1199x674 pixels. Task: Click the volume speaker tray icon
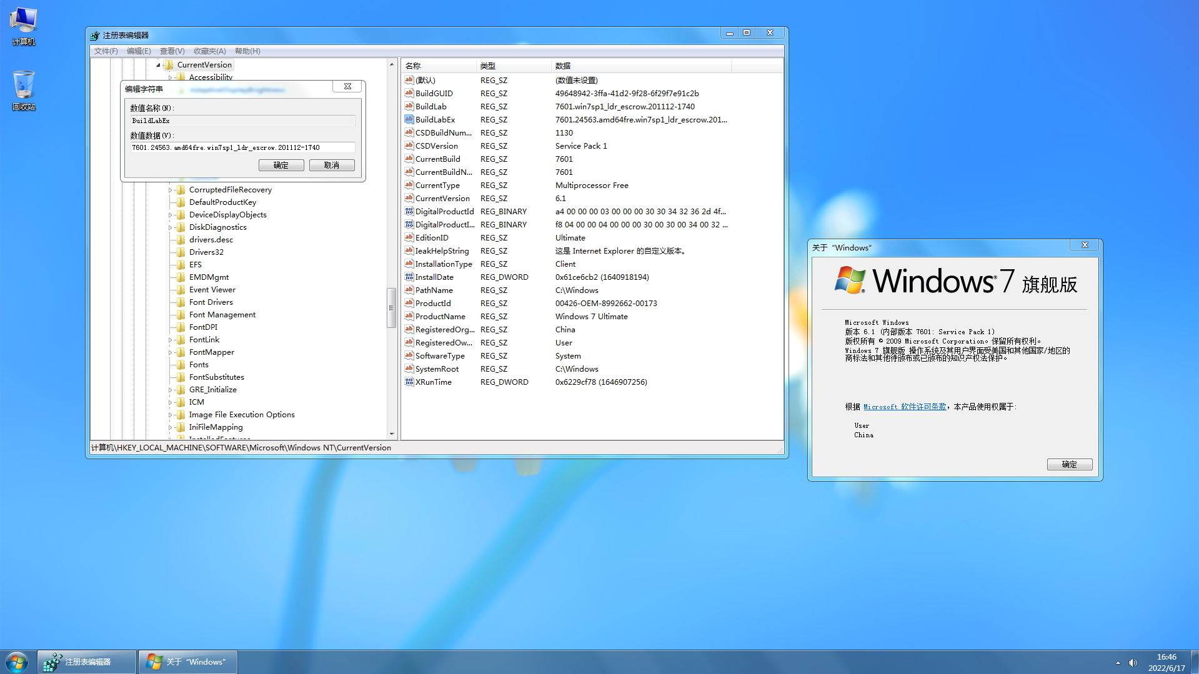point(1133,663)
